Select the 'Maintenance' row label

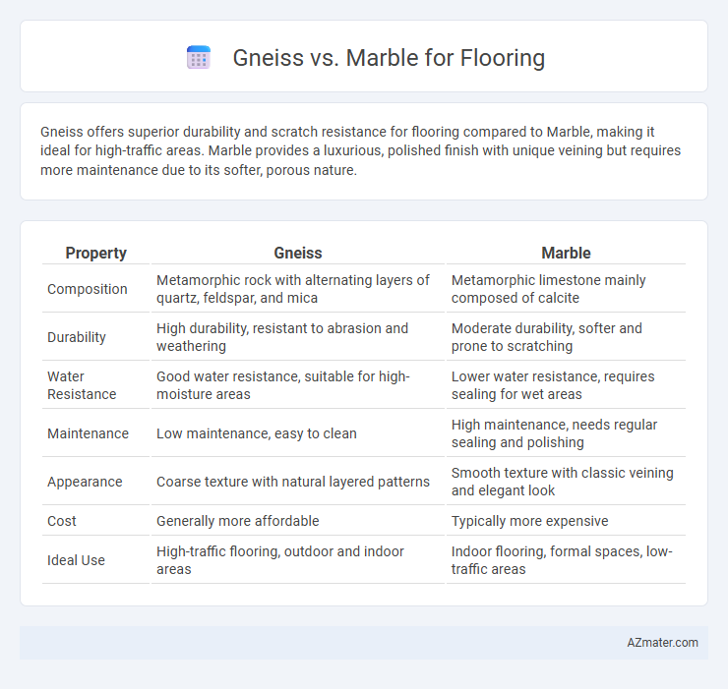click(x=89, y=433)
